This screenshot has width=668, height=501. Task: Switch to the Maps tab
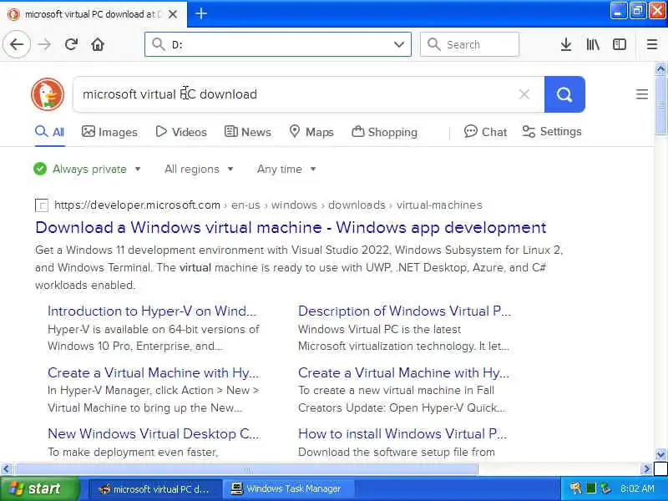[311, 132]
